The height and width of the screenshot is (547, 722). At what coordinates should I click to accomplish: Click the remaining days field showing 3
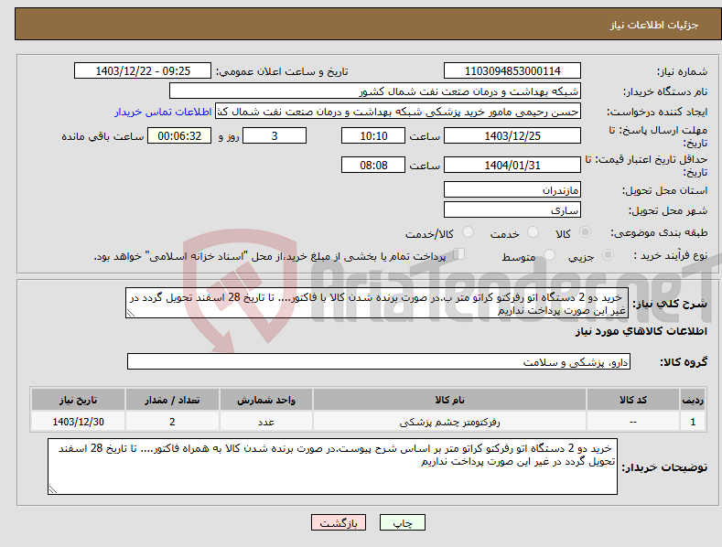pos(275,135)
